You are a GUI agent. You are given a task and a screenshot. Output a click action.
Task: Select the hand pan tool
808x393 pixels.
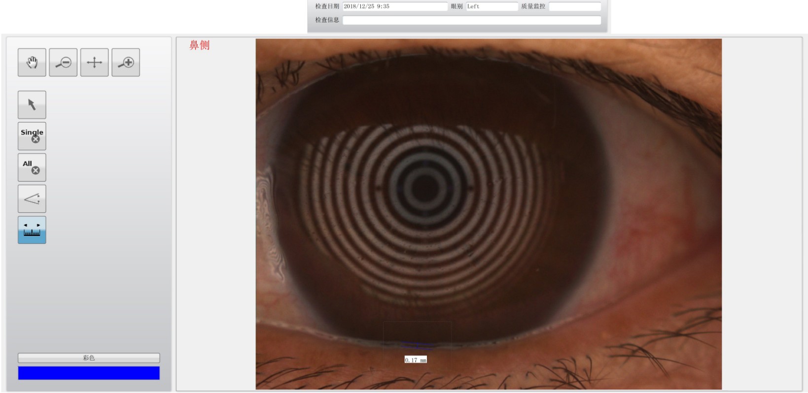tap(32, 63)
